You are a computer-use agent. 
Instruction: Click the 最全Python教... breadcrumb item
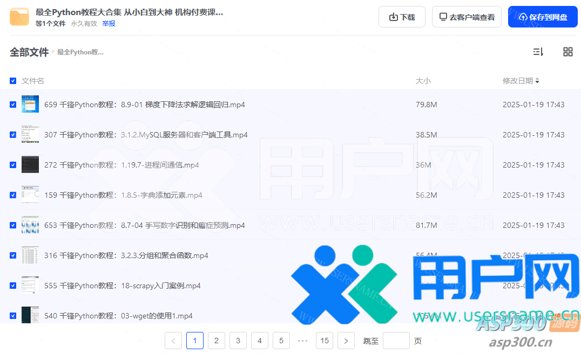(x=80, y=52)
